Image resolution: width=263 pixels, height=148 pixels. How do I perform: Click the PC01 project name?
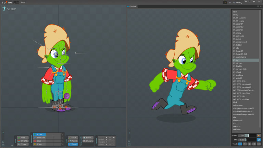click(x=23, y=2)
